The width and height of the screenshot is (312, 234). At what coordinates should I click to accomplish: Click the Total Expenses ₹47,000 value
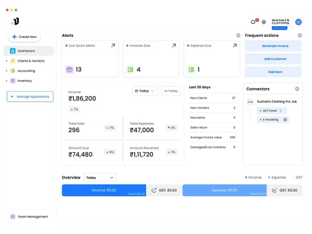click(x=142, y=130)
